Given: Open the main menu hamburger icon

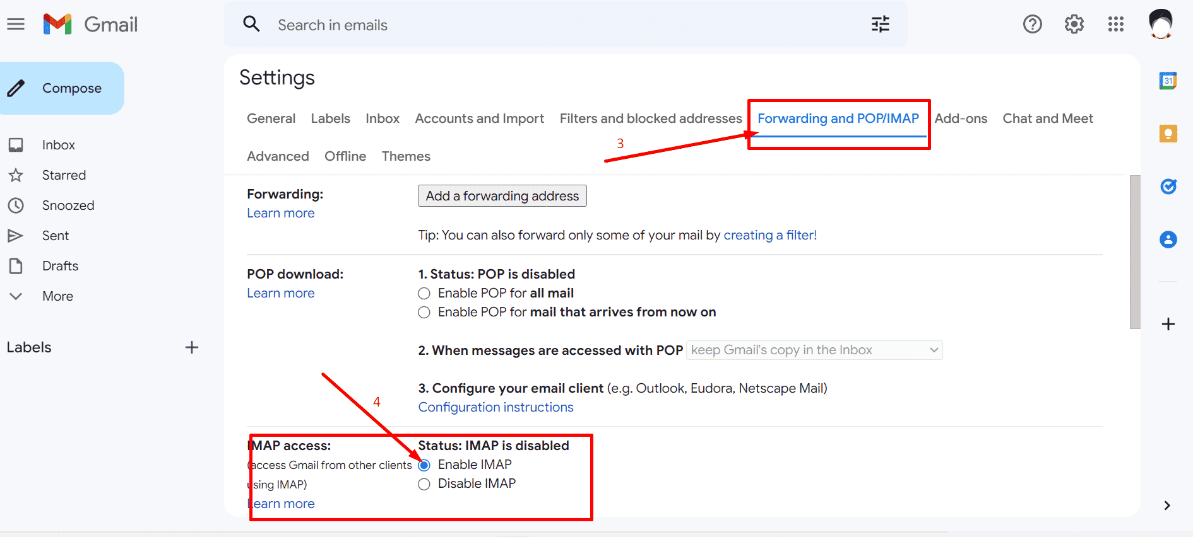Looking at the screenshot, I should pos(16,25).
